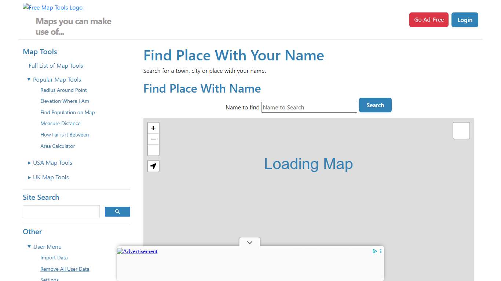Open Full List of Map Tools

pyautogui.click(x=55, y=66)
